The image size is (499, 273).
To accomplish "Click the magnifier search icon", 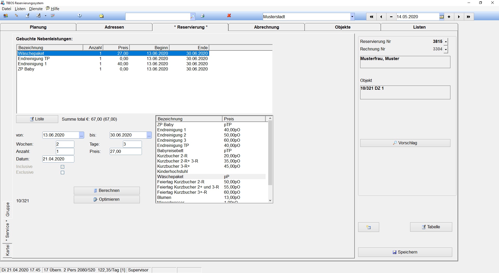I will (x=192, y=17).
